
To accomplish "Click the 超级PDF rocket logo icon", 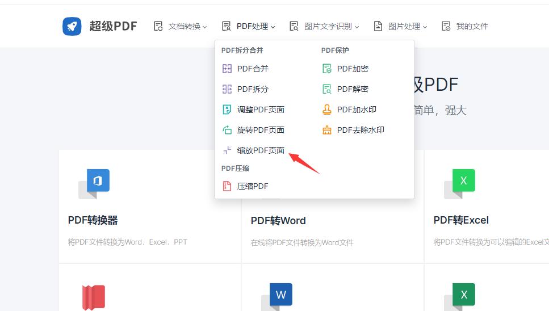I will 72,26.
